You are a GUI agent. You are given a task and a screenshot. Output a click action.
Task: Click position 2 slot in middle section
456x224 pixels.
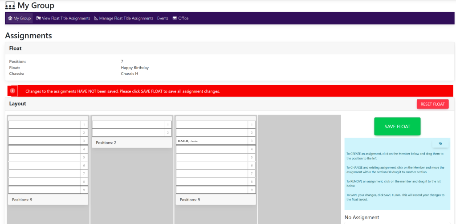128,133
